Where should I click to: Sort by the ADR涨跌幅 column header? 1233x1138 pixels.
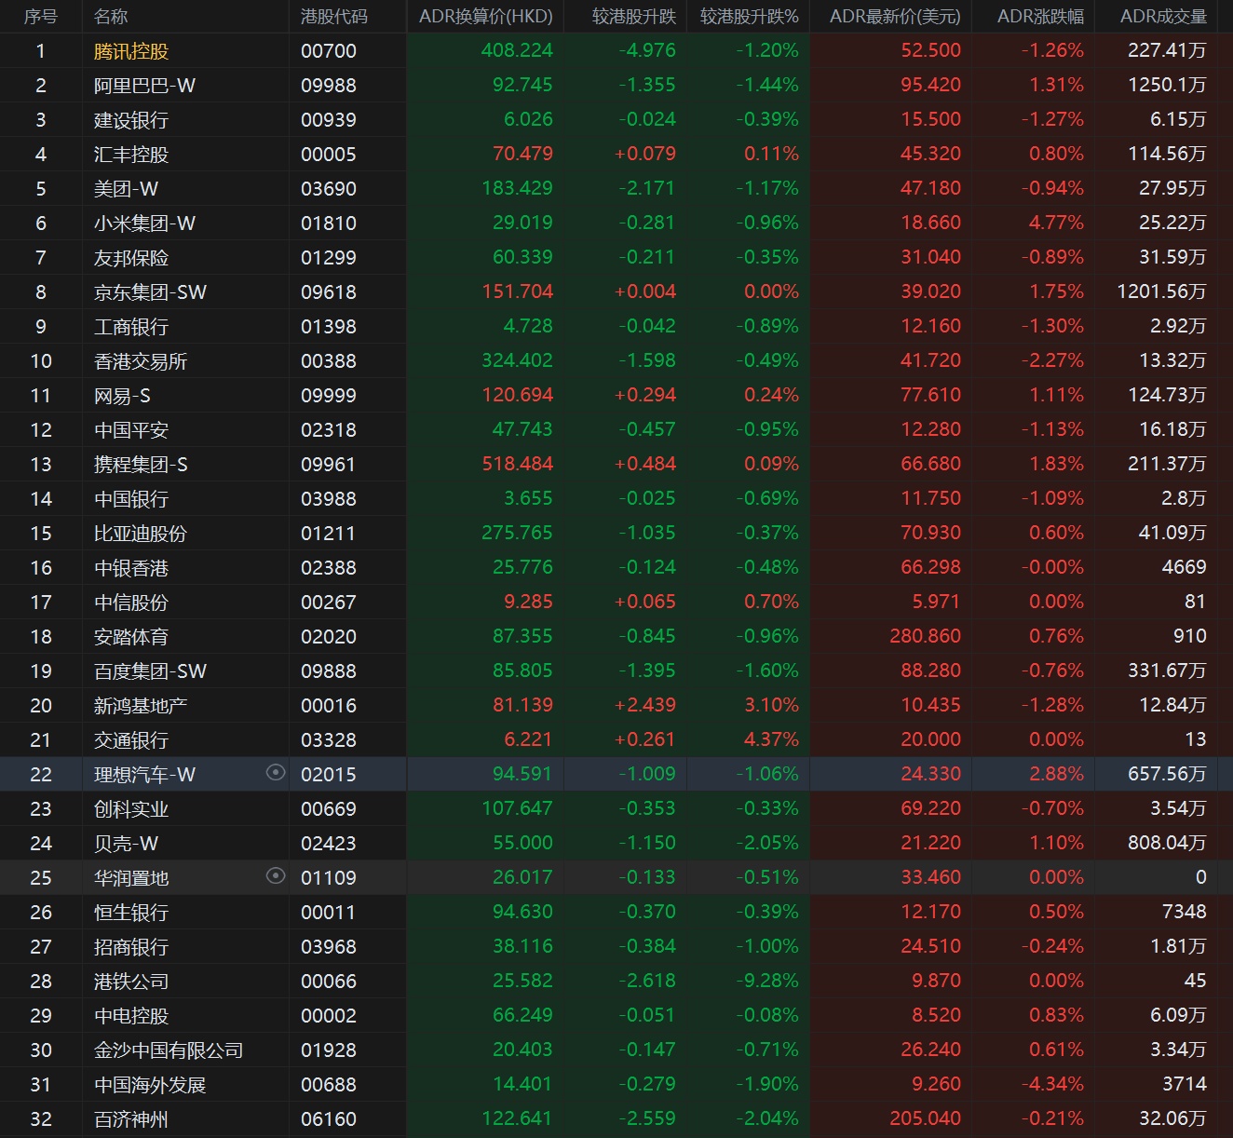click(1040, 17)
